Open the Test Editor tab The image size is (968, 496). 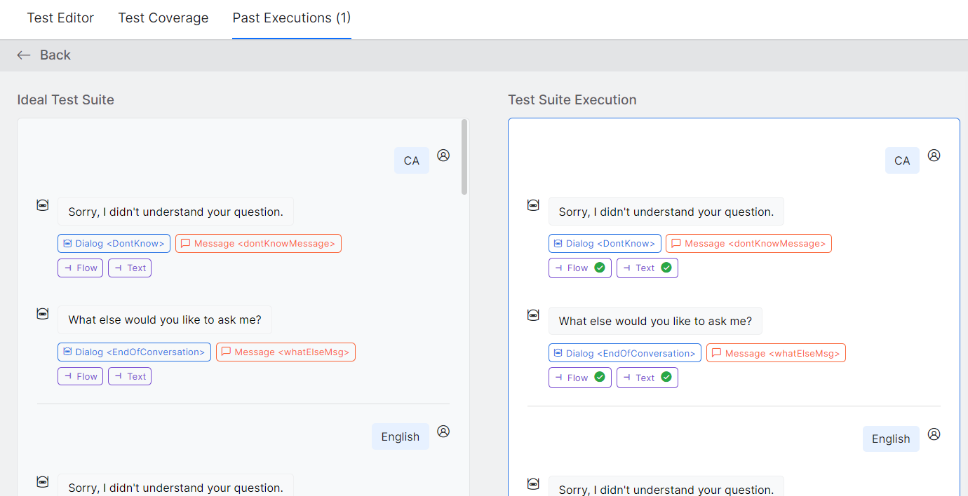click(x=60, y=18)
